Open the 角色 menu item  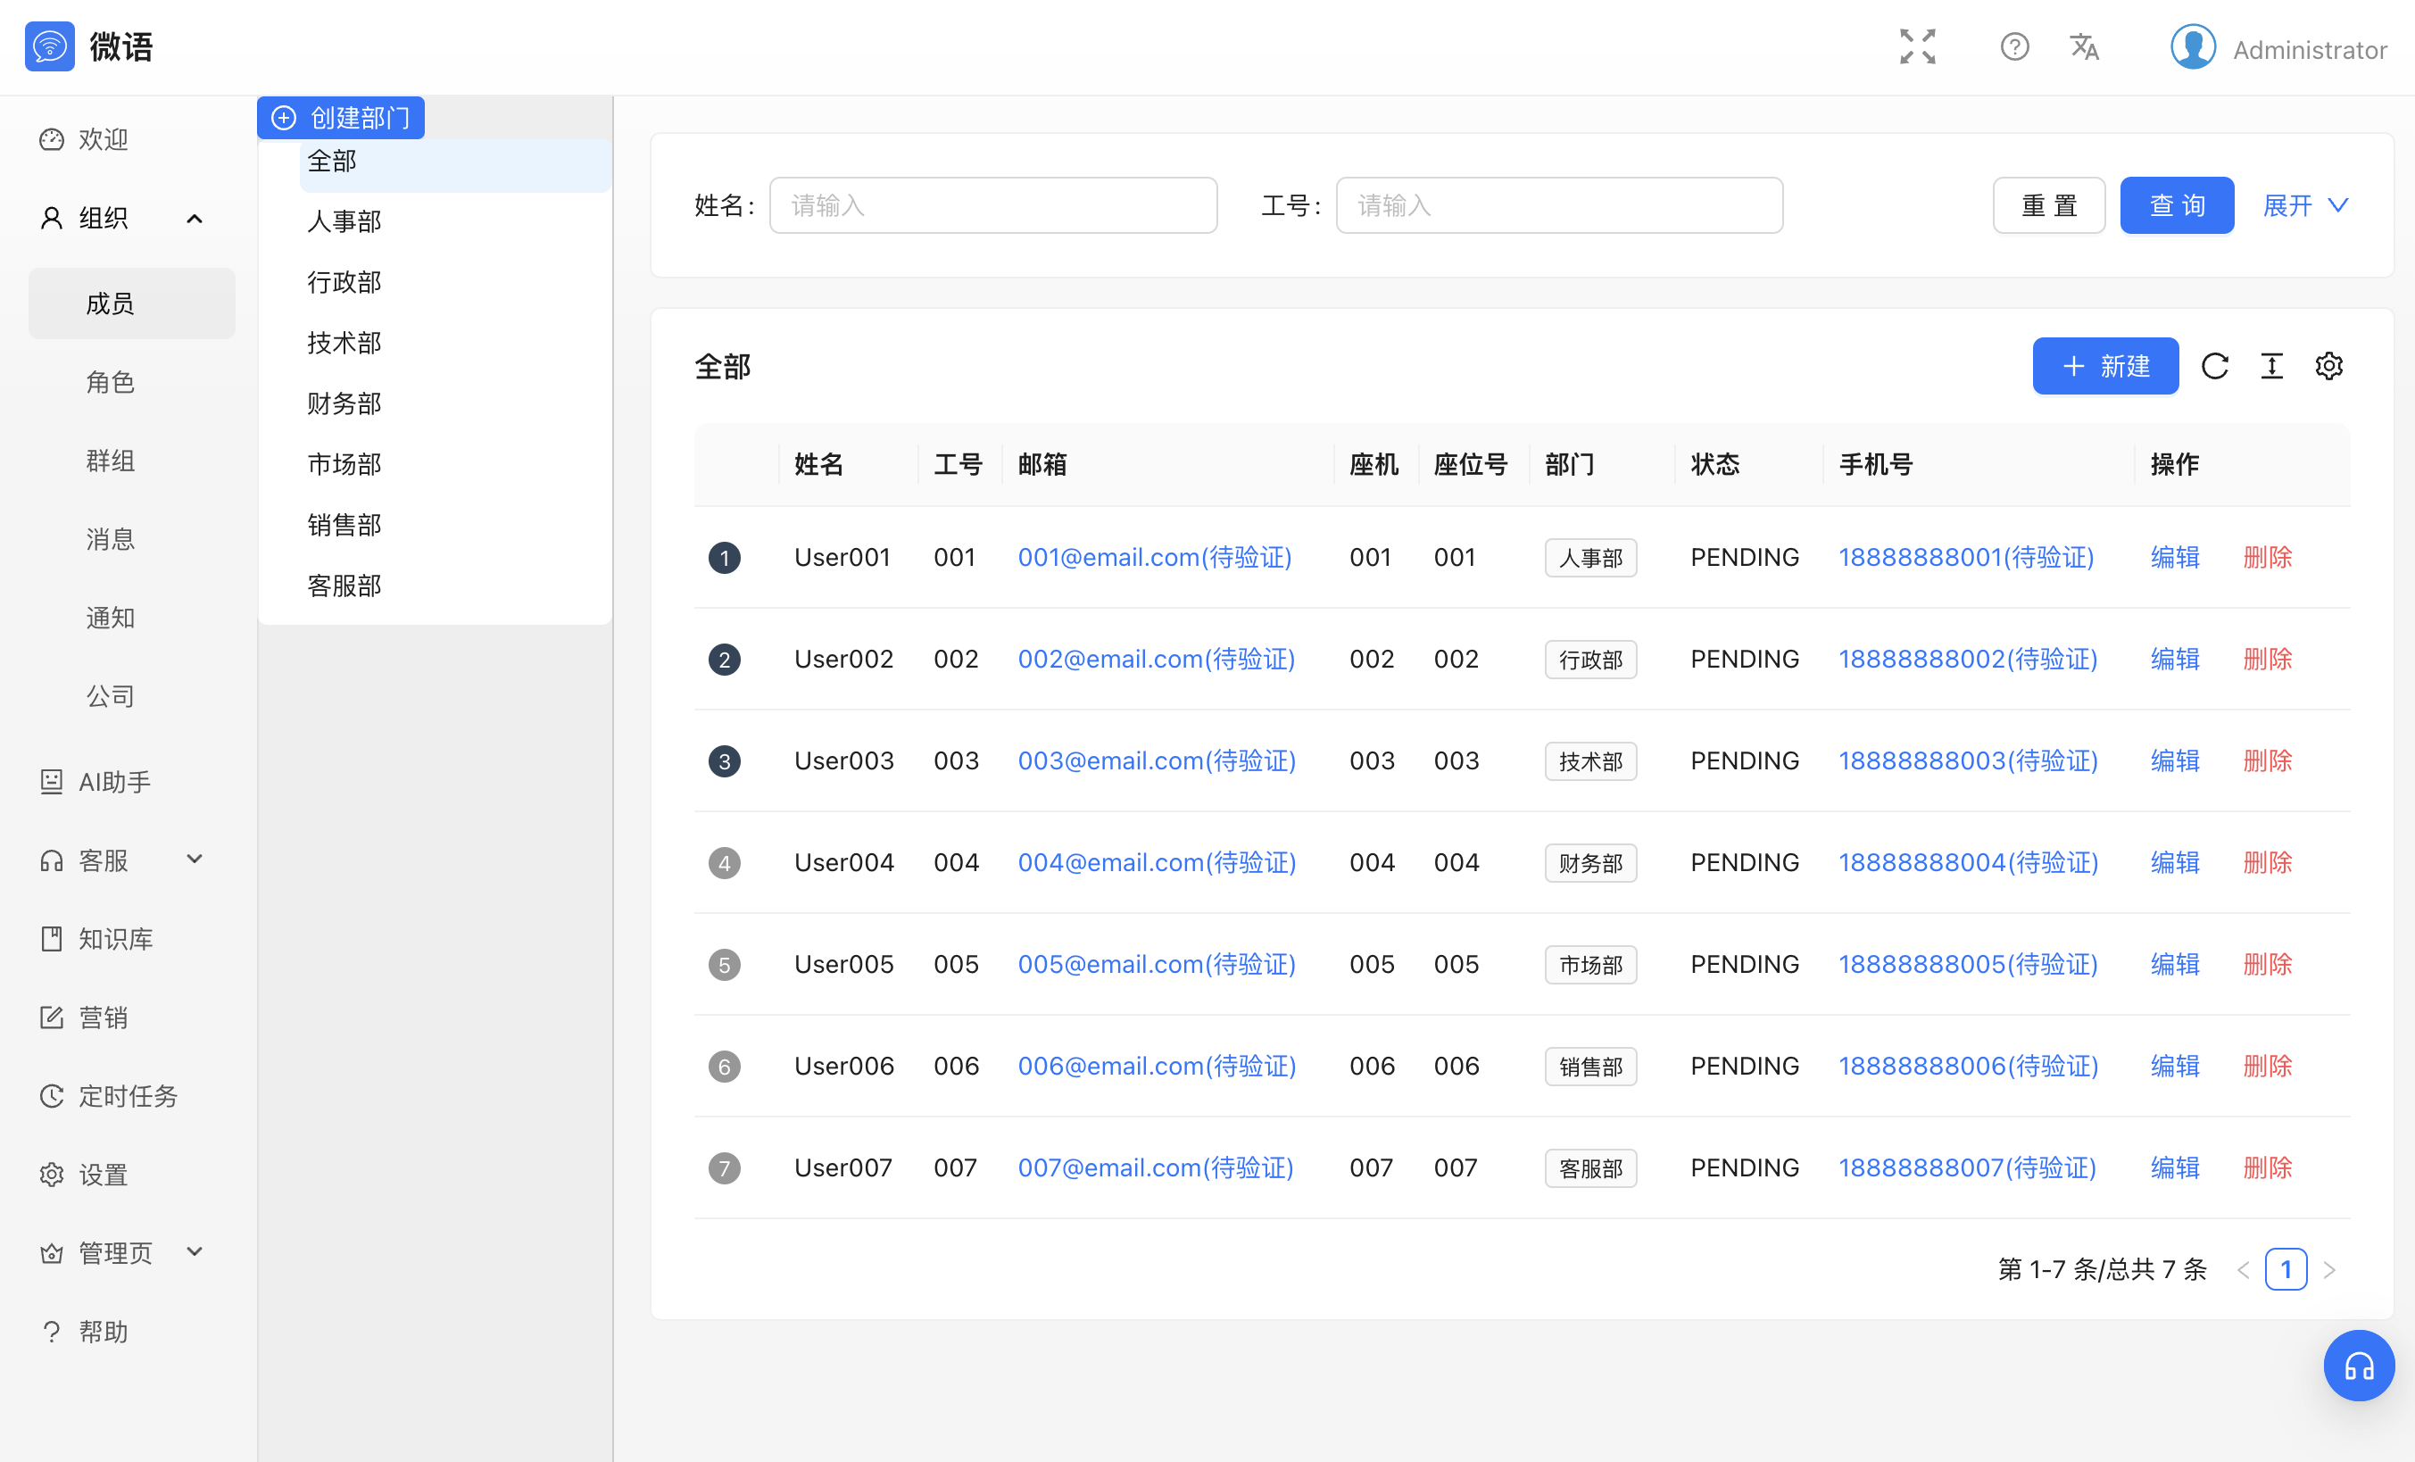[110, 382]
